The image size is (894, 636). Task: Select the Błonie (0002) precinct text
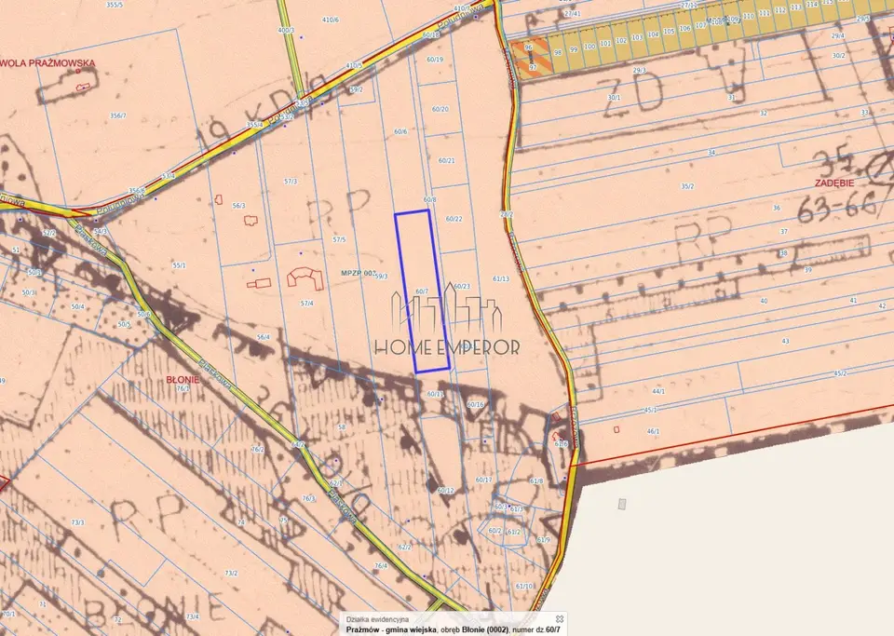pos(484,629)
